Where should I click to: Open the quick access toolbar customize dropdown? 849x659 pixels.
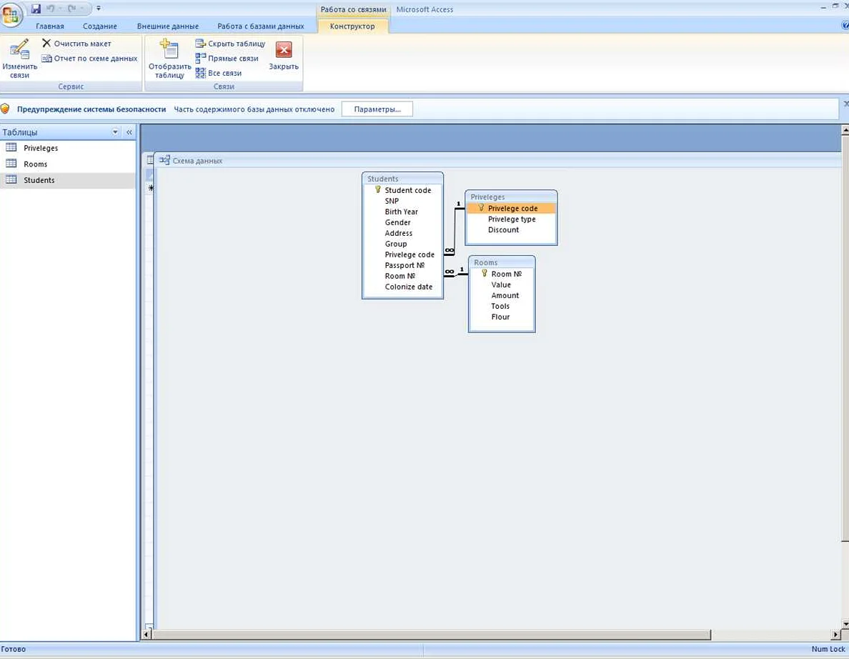pos(99,9)
